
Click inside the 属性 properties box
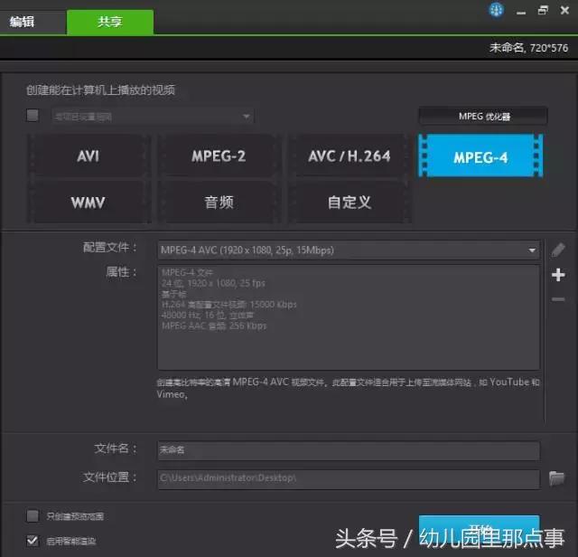click(349, 317)
